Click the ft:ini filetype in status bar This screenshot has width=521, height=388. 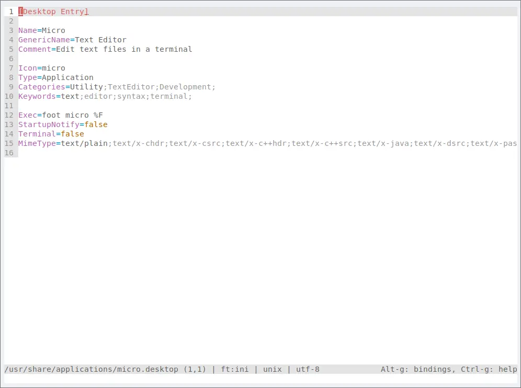235,369
